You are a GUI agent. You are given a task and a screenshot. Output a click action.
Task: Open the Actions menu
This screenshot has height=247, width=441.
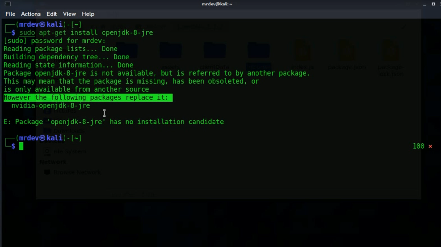[31, 14]
